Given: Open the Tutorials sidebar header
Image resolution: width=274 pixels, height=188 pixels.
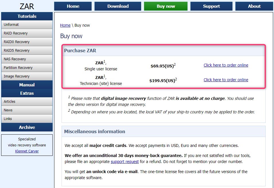Looking at the screenshot, I should pos(27,16).
